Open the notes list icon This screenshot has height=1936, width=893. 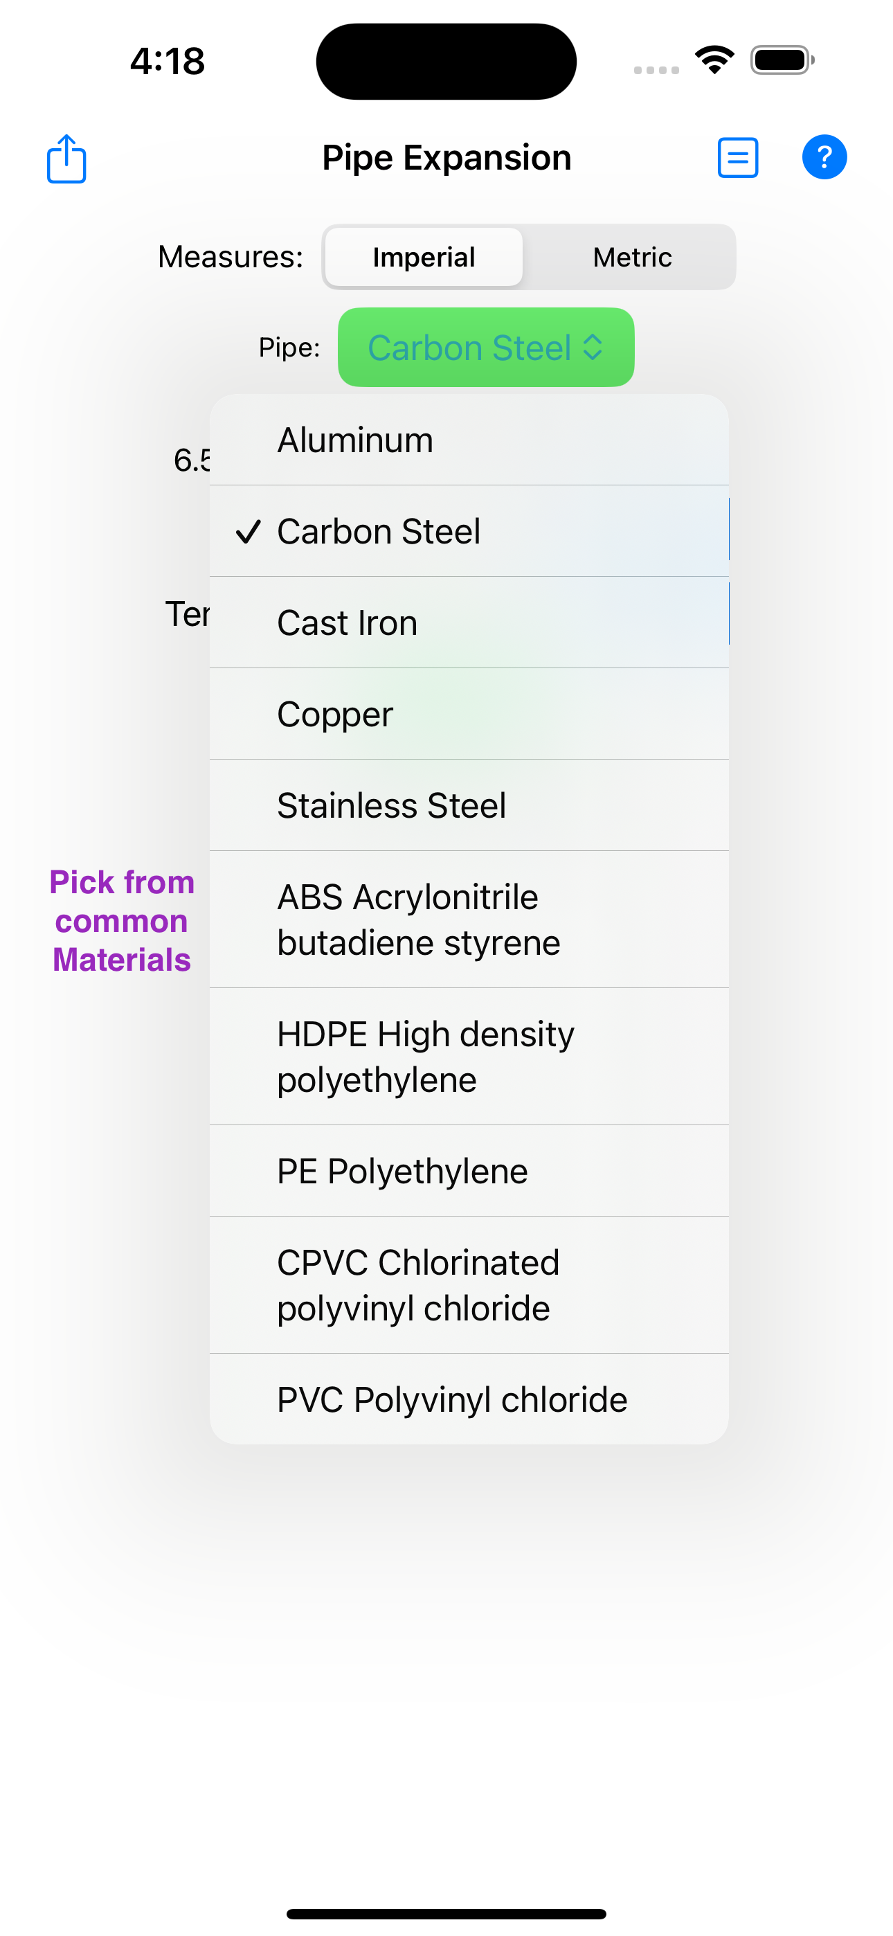737,158
